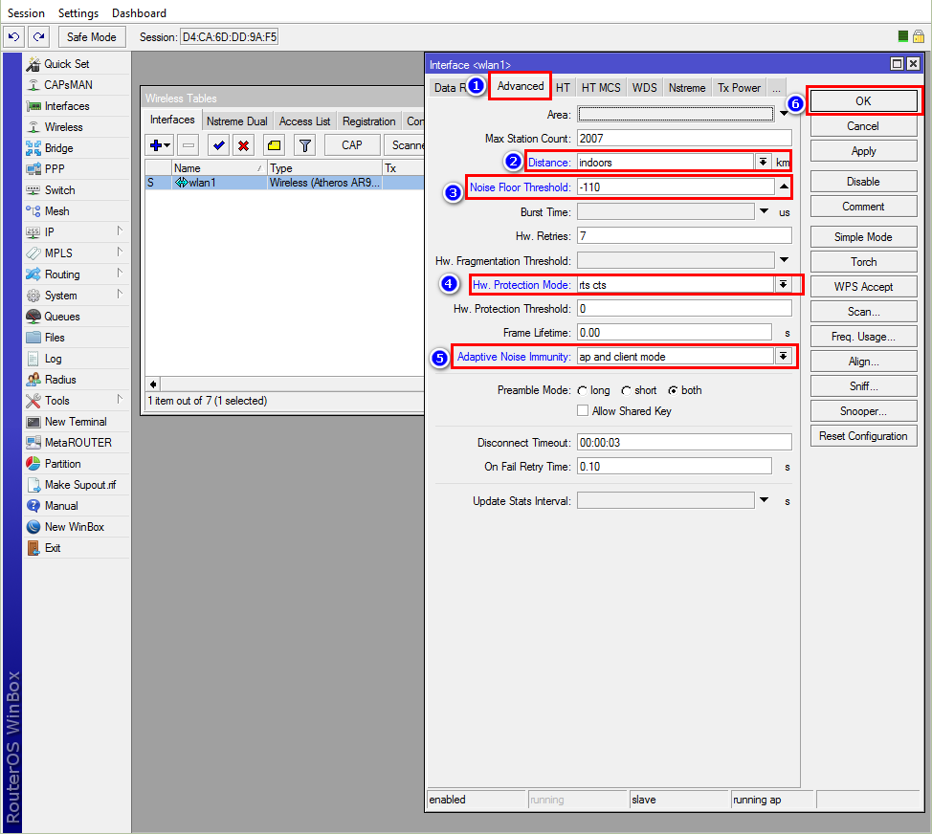932x834 pixels.
Task: Open MetaROUTER in the sidebar
Action: [x=78, y=443]
